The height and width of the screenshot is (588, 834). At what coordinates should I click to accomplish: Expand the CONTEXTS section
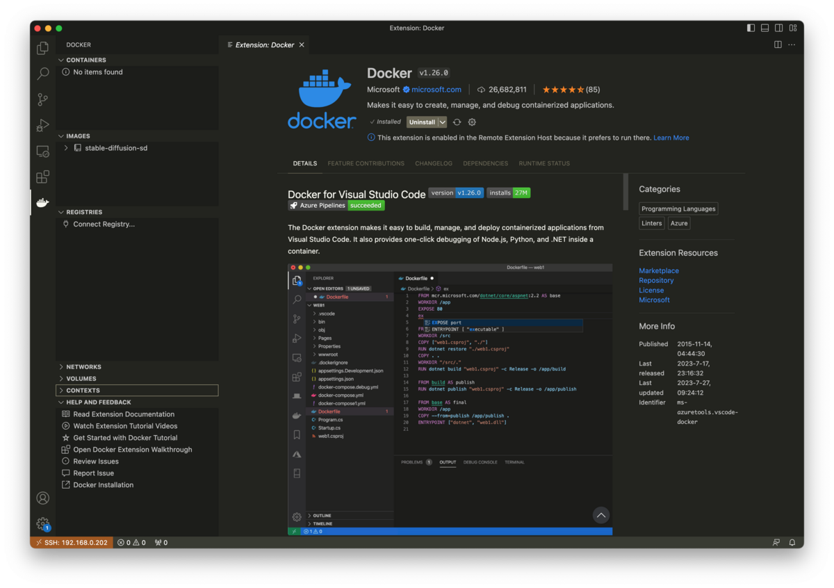138,391
